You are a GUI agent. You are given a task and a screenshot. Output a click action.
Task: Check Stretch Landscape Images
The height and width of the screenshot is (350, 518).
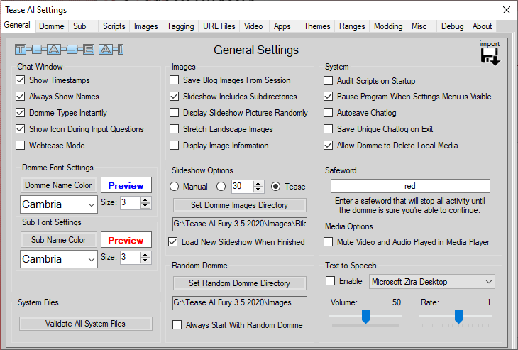point(174,129)
